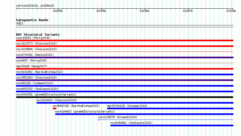
Task: Open nsv6141892 (ByrskaBishop2022) label
Action: (40, 72)
